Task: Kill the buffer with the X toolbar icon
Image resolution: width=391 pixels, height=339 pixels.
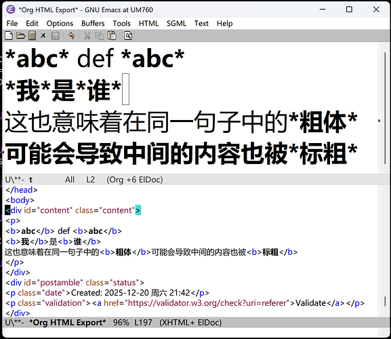Action: [43, 36]
